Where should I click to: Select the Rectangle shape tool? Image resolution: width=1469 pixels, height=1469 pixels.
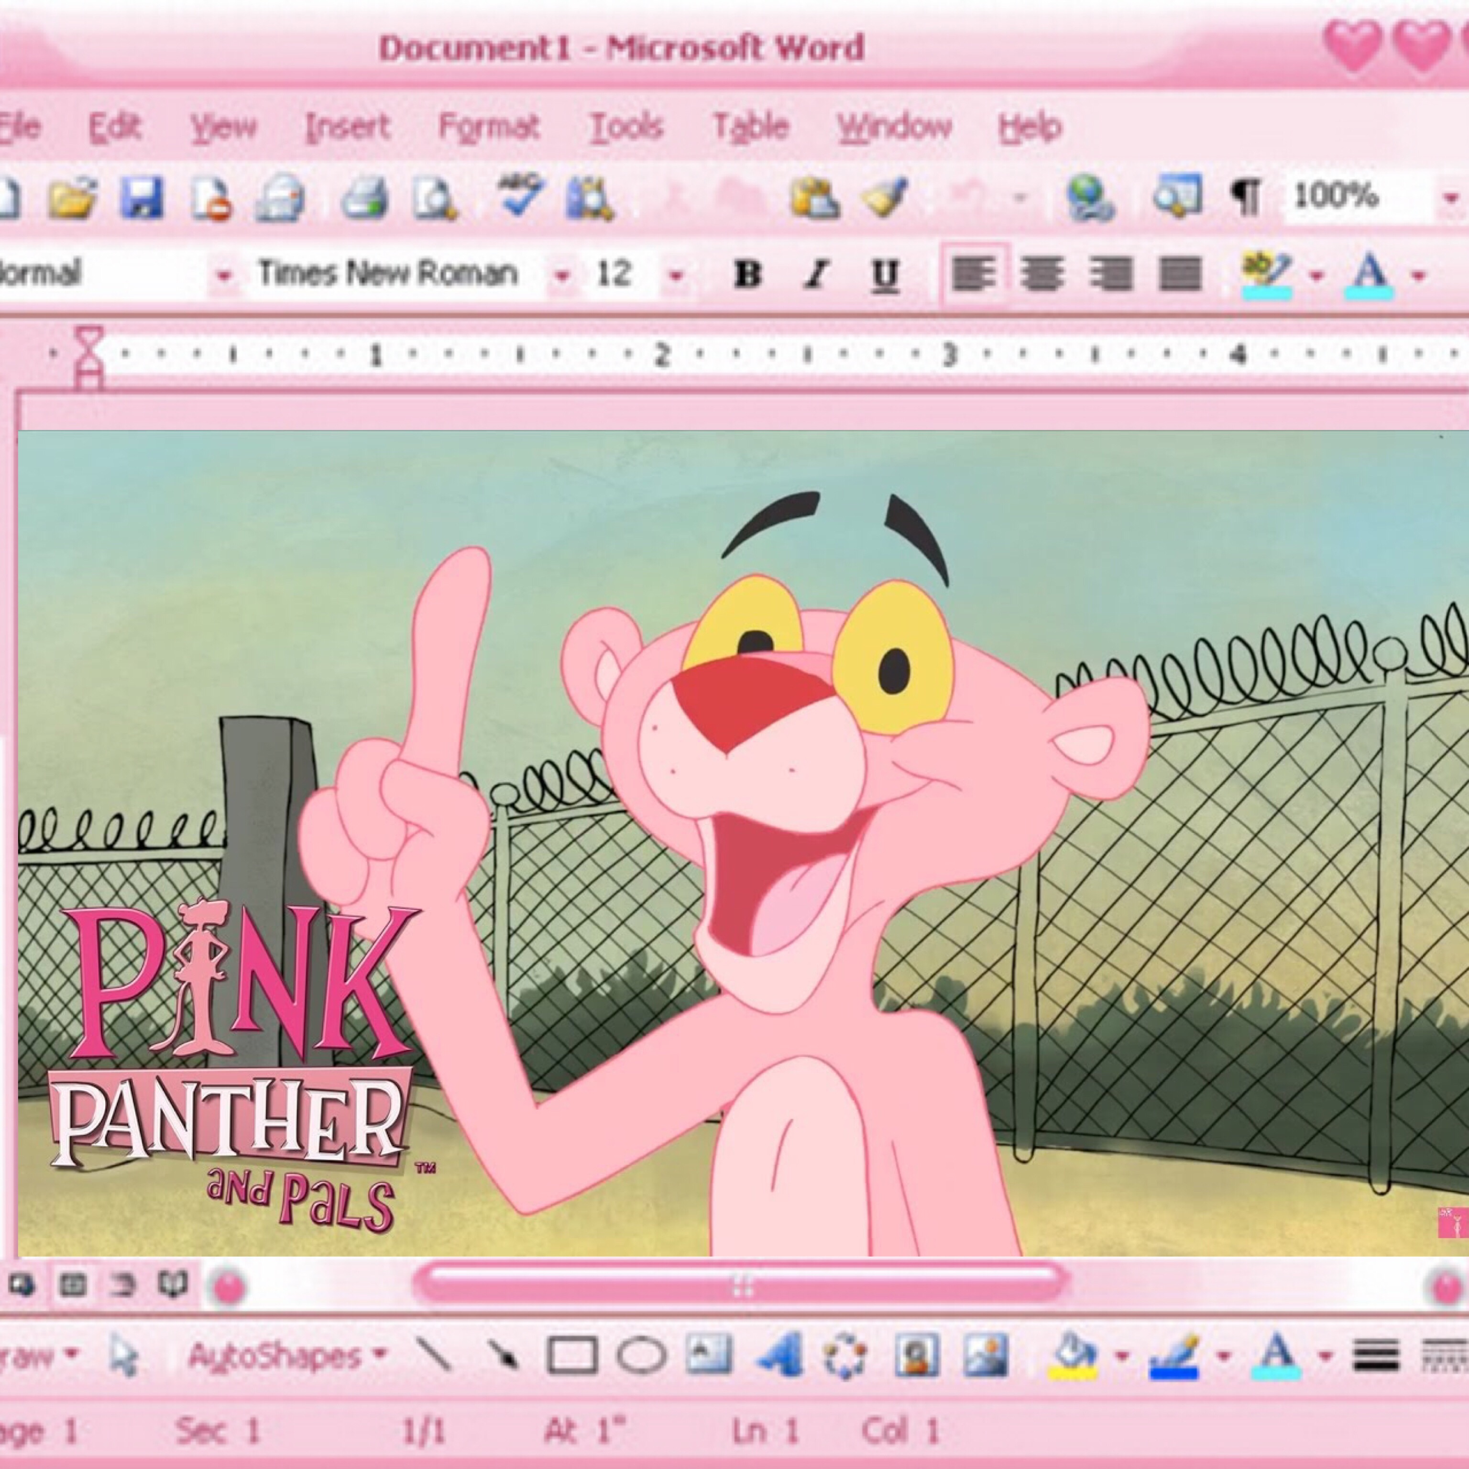[572, 1355]
